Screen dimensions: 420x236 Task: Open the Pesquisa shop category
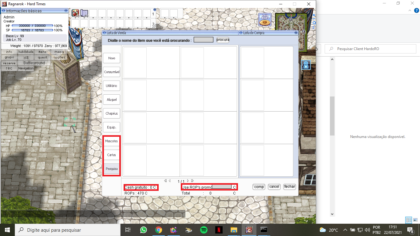pos(112,169)
